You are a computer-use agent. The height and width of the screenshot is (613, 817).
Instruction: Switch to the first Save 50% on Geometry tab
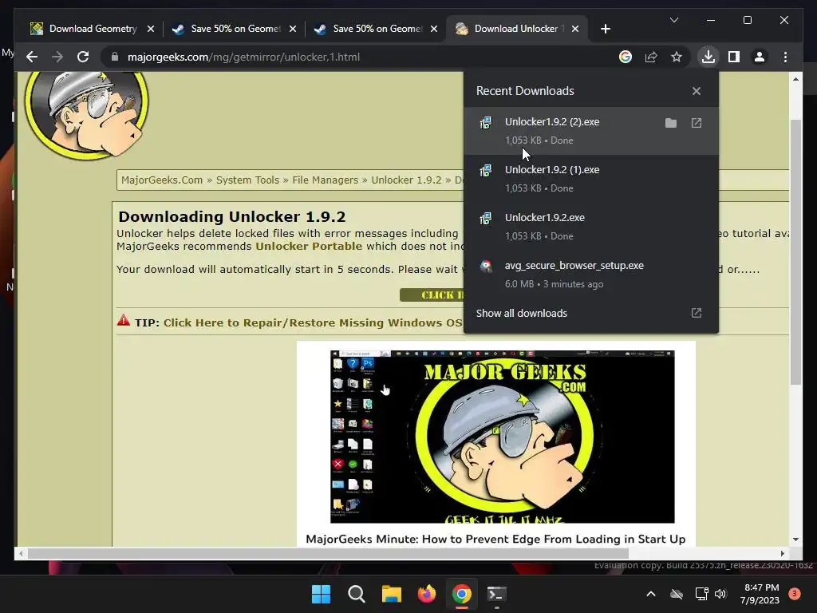click(x=235, y=29)
